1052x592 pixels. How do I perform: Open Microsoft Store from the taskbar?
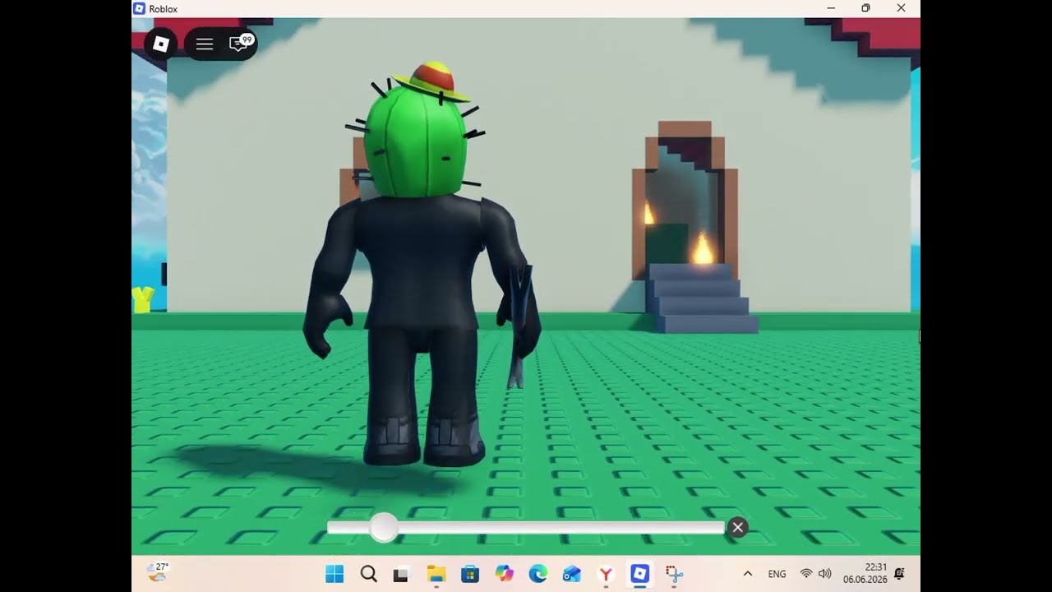[x=470, y=574]
